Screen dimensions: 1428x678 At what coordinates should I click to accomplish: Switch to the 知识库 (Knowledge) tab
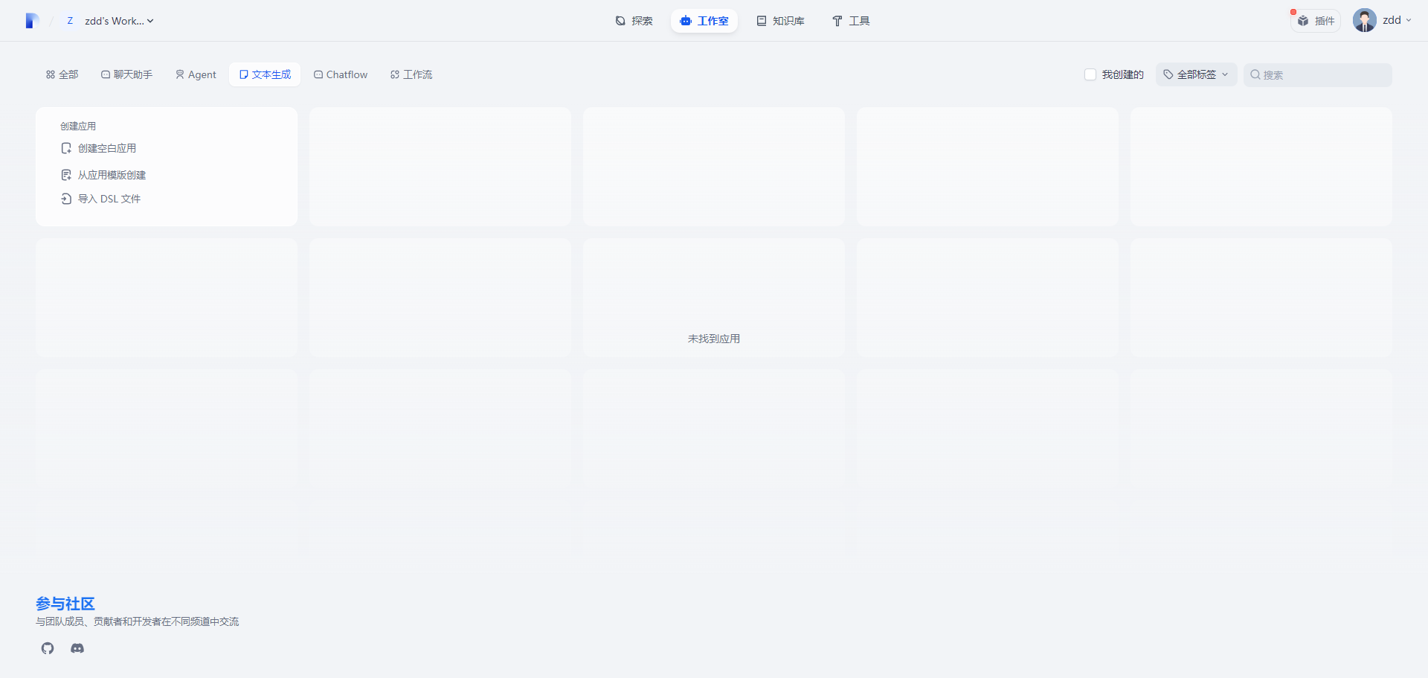(x=781, y=21)
